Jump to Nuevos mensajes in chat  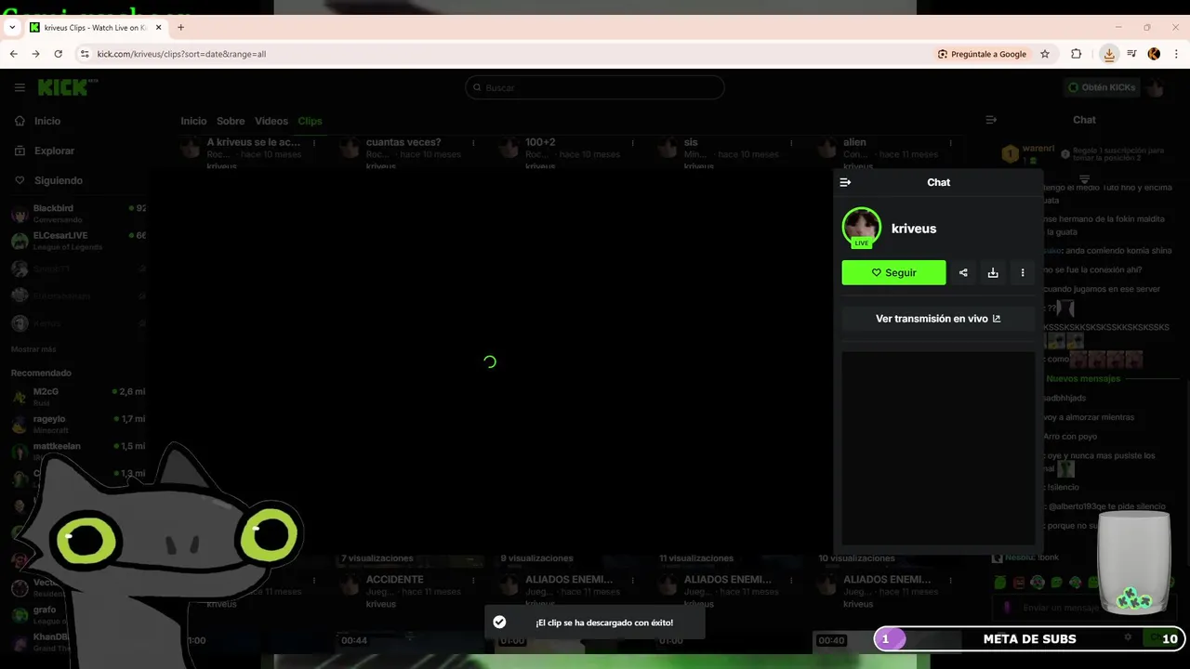1083,378
